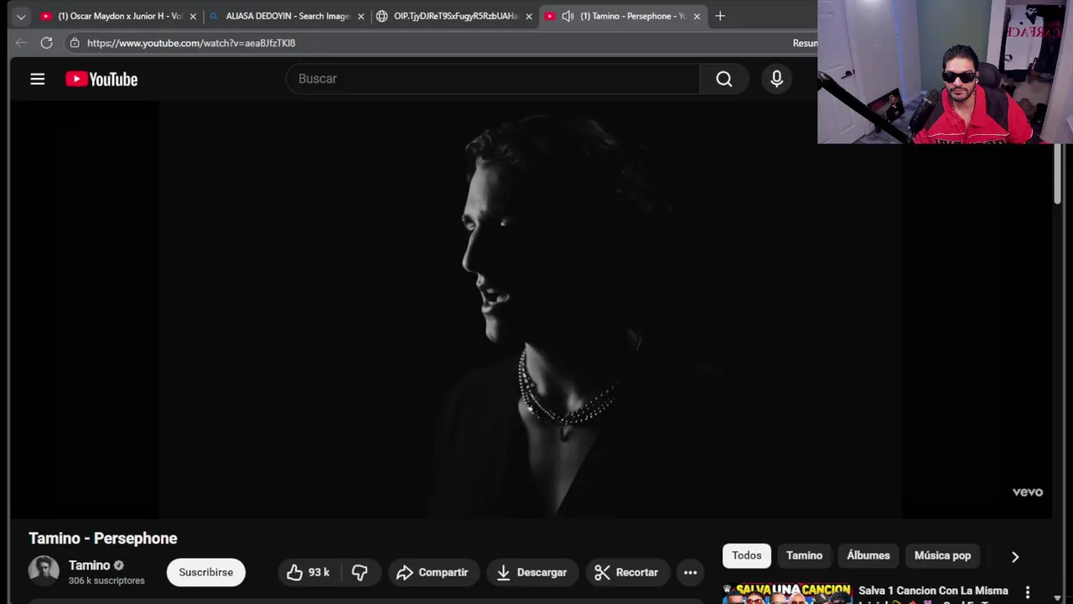Close the Oscar Maydon tab
This screenshot has width=1073, height=604.
pos(193,16)
